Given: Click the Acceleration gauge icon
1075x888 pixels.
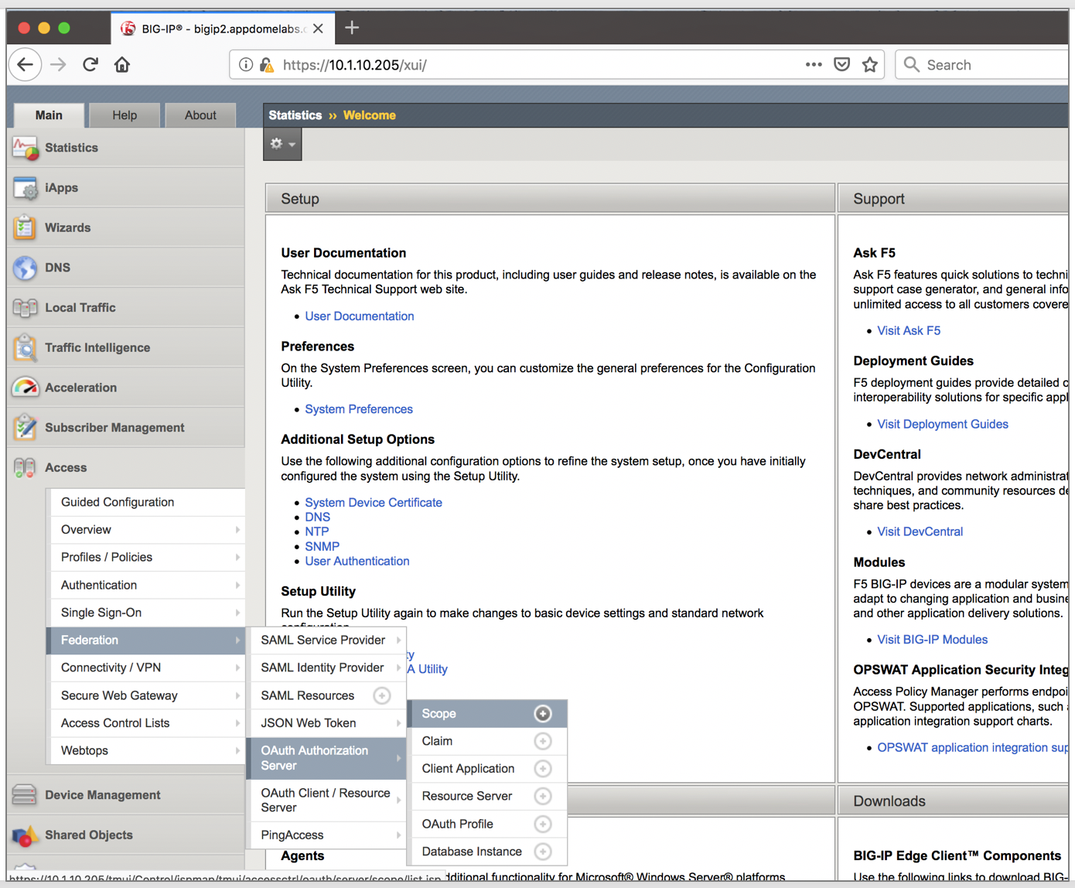Looking at the screenshot, I should coord(25,388).
